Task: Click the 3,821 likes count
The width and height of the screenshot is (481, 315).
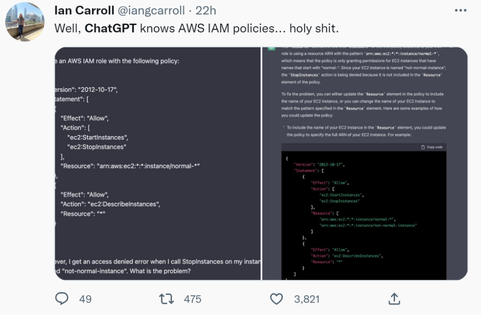Action: pyautogui.click(x=307, y=299)
